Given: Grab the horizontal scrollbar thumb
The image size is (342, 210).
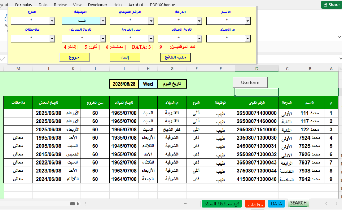Looking at the screenshot, I should click(x=73, y=204).
